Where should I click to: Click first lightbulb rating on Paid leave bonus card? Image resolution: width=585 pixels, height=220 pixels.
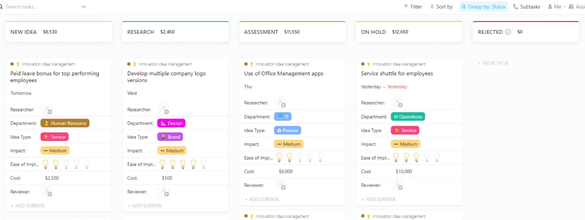(46, 164)
